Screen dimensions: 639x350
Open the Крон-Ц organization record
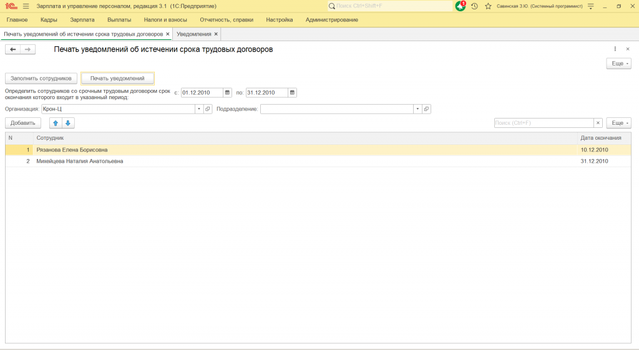[x=208, y=109]
